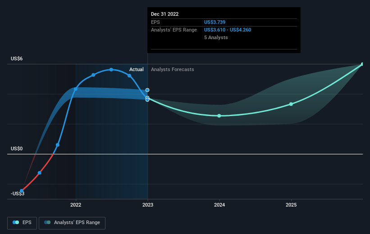Click the 2024 forecast data point on the teal line

click(x=219, y=116)
